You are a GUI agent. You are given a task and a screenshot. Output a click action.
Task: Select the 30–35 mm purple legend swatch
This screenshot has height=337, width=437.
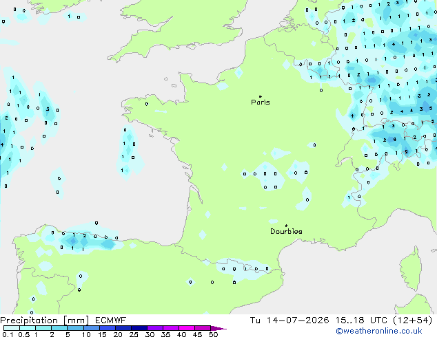click(155, 328)
